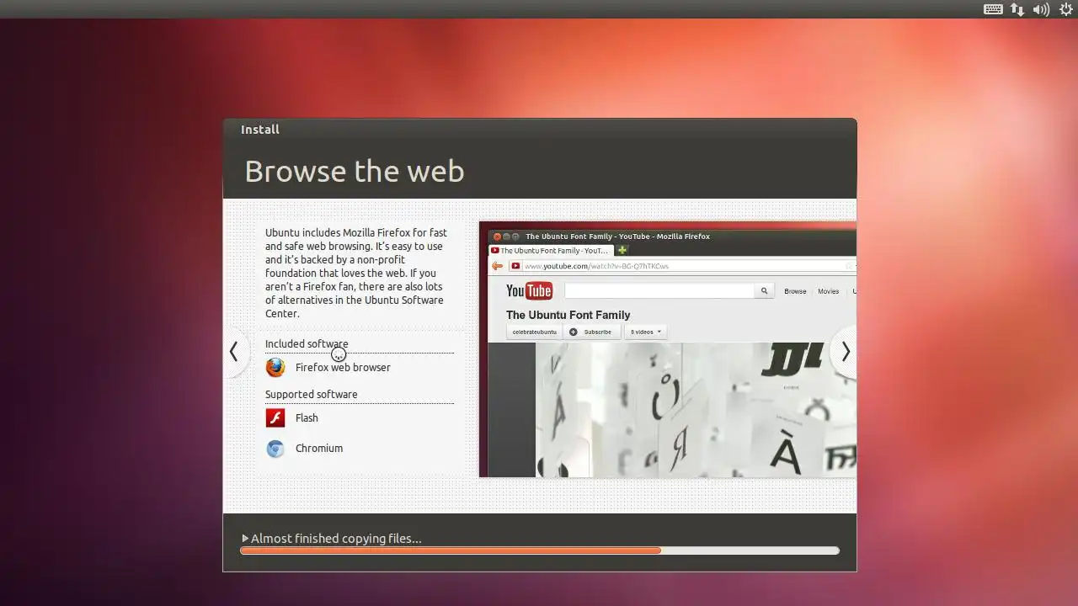Screen dimensions: 1078x606
Task: Select the Chromium label text
Action: tap(319, 449)
